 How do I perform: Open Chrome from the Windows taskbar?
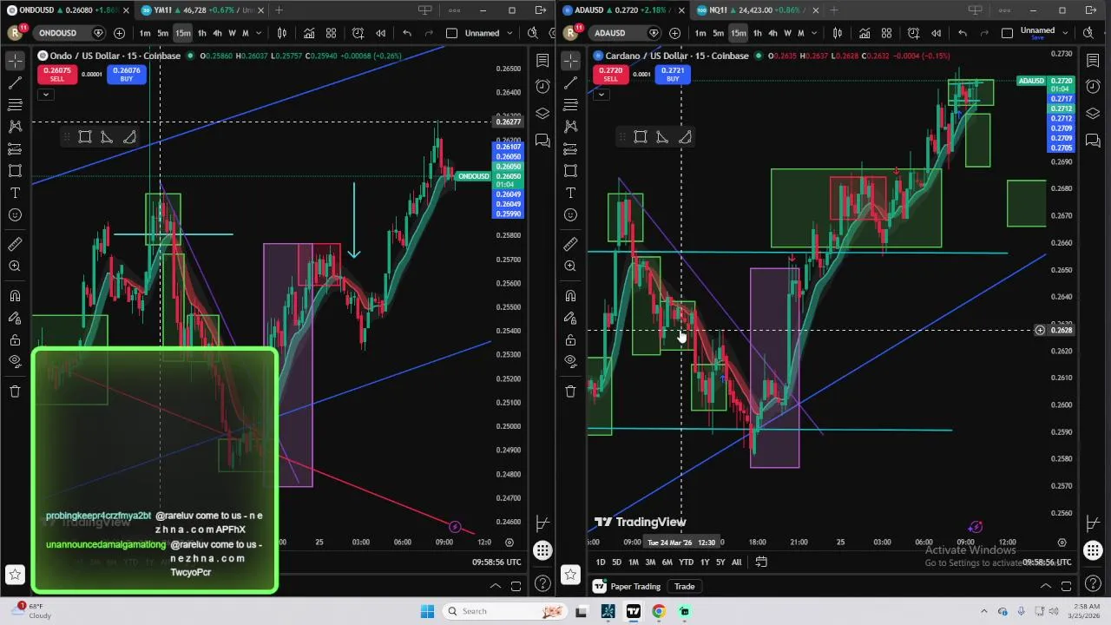point(659,611)
